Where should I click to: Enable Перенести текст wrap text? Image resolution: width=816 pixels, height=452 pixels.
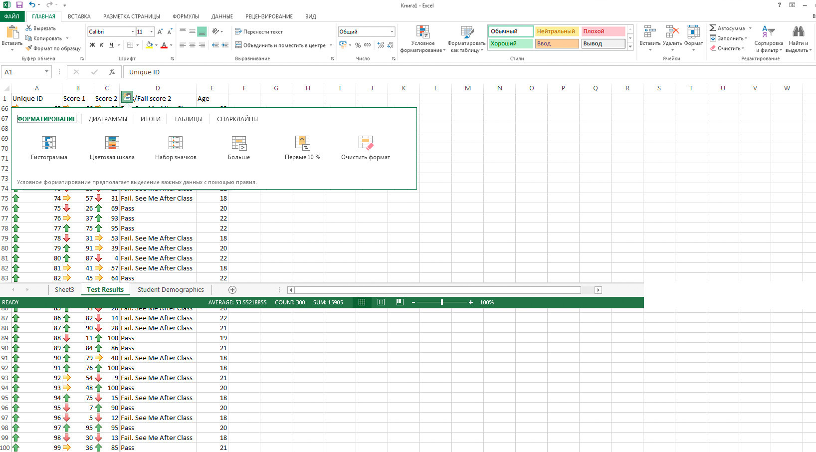259,31
